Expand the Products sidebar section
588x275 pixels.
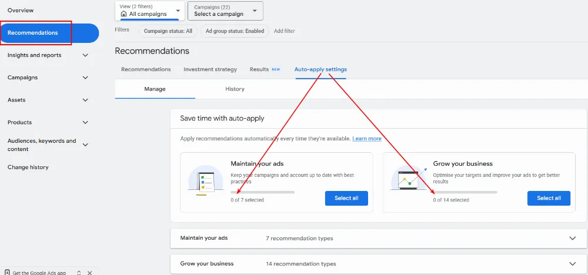coord(85,122)
